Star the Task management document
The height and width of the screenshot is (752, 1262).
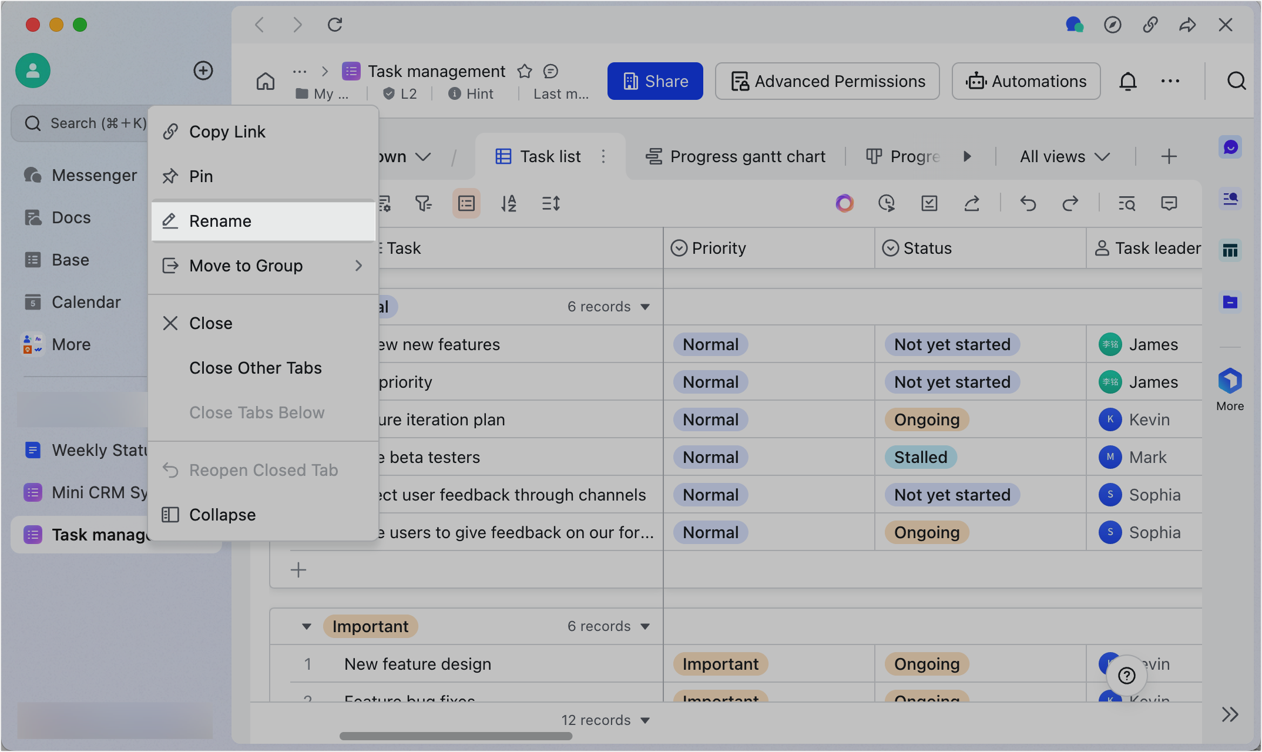coord(524,72)
